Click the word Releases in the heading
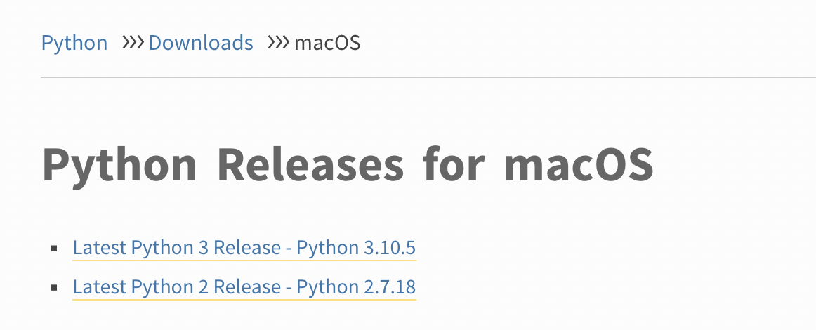This screenshot has width=816, height=330. 310,164
